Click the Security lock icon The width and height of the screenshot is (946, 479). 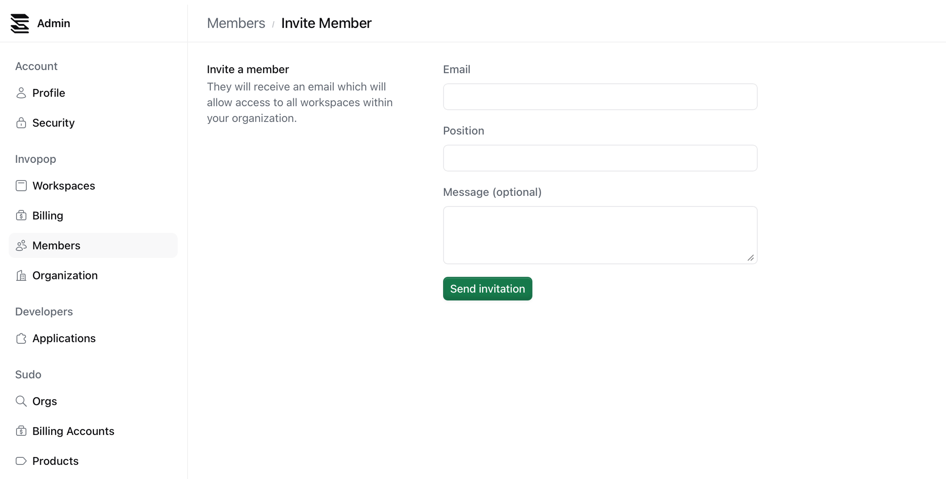pos(21,123)
